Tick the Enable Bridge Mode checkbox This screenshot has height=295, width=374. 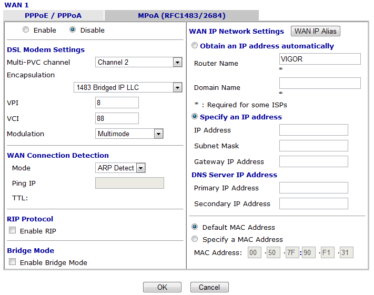[12, 262]
